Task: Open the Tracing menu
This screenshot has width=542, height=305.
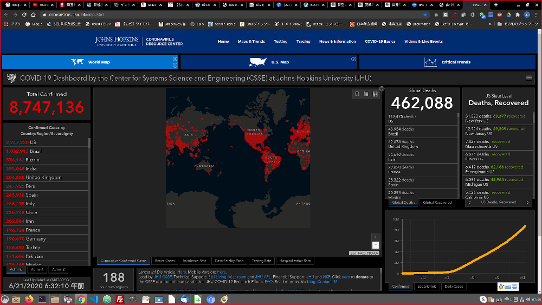Action: [303, 42]
